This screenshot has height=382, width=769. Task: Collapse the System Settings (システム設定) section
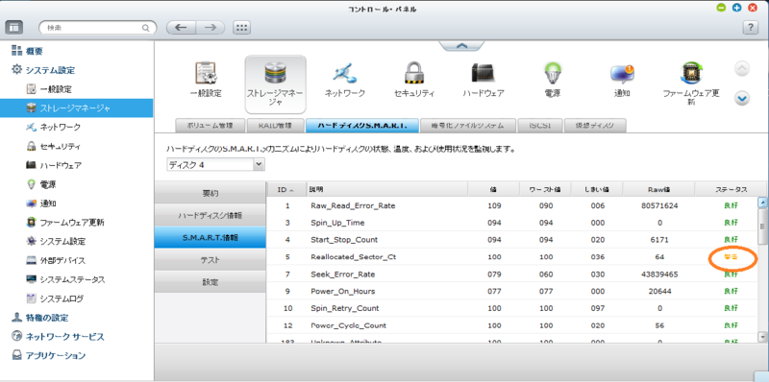43,70
